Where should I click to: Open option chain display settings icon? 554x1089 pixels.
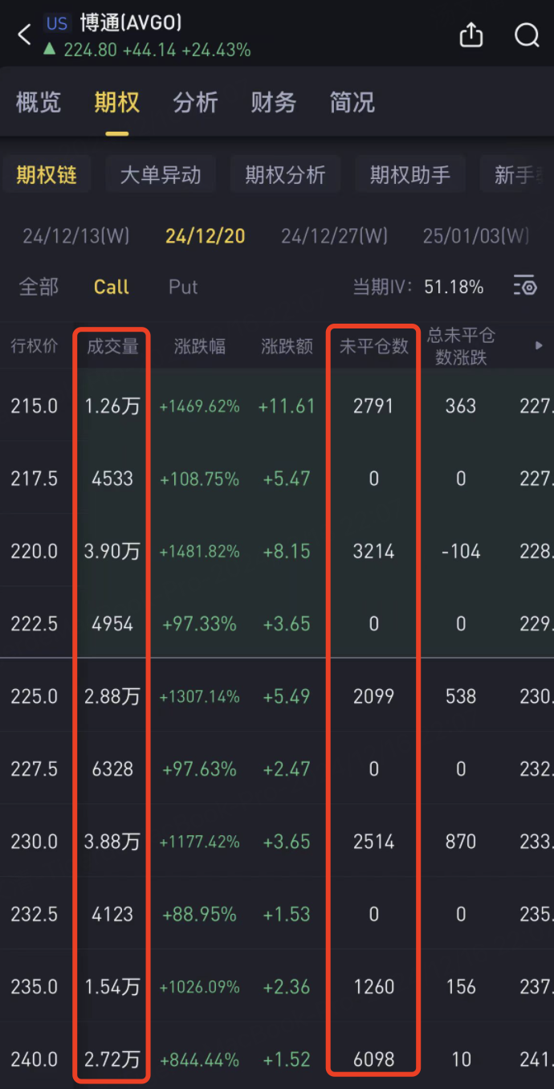click(525, 286)
